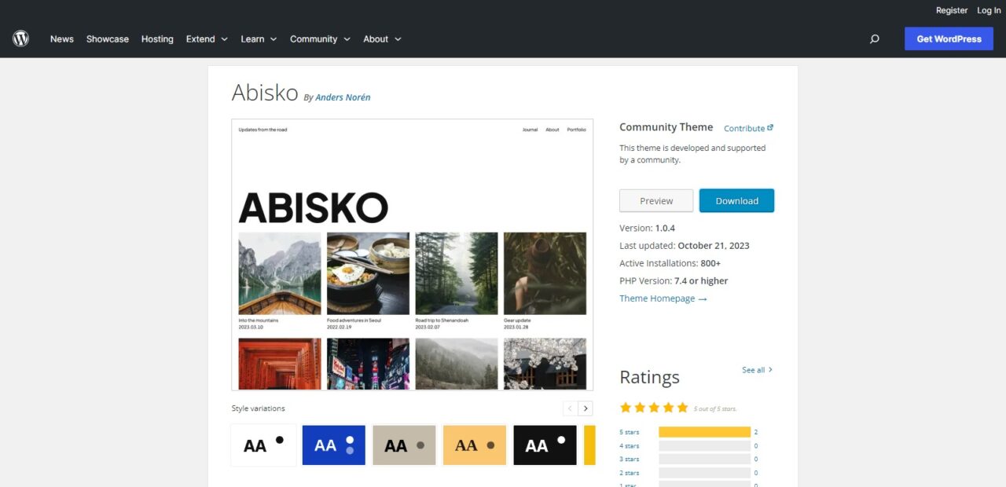Viewport: 1006px width, 487px height.
Task: Open the Theme Homepage link
Action: (x=663, y=298)
